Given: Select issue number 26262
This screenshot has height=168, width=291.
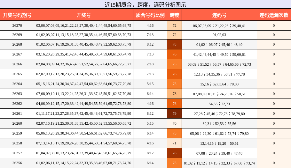Looking at the screenshot, I should click(17, 104).
